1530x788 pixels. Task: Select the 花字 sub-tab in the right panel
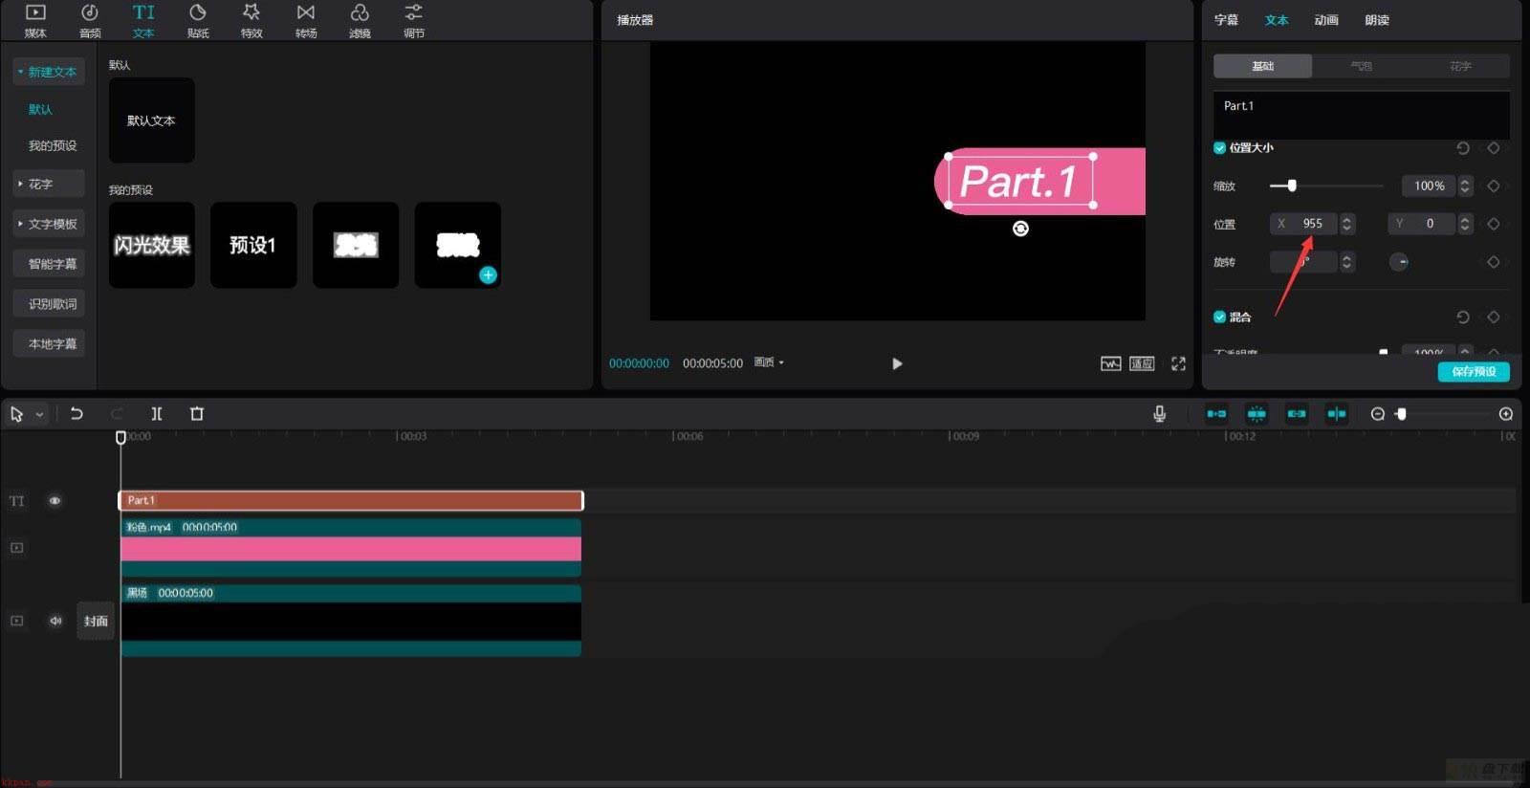point(1460,66)
